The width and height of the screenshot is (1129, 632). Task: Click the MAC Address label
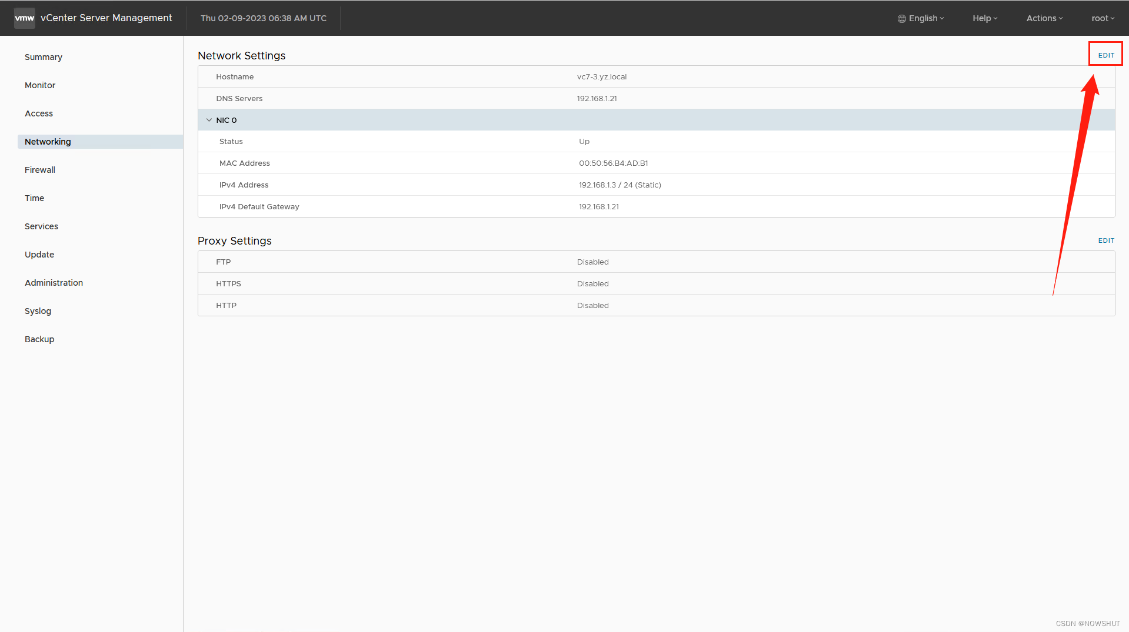245,163
